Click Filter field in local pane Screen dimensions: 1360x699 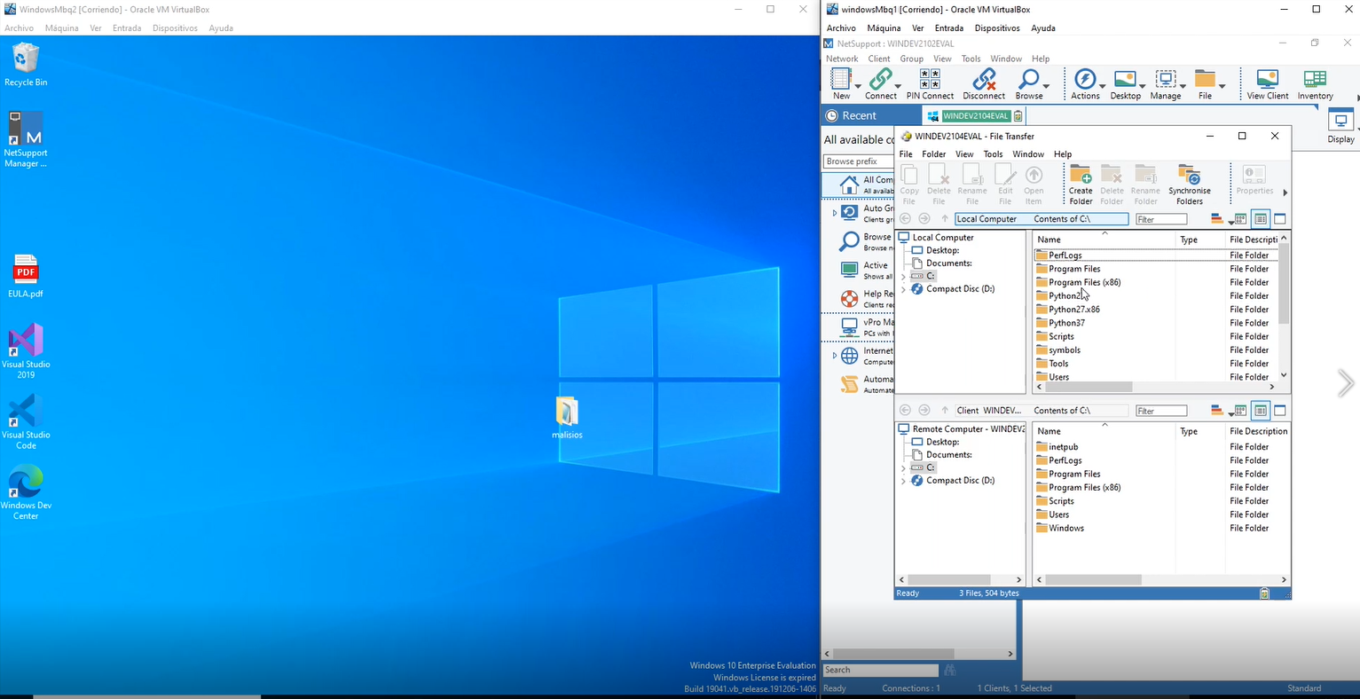[x=1160, y=219]
